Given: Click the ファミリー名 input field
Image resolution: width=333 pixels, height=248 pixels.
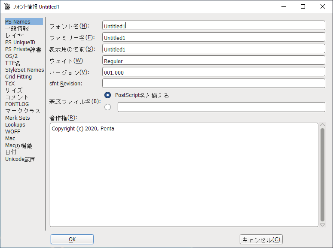Looking at the screenshot, I should (x=214, y=37).
